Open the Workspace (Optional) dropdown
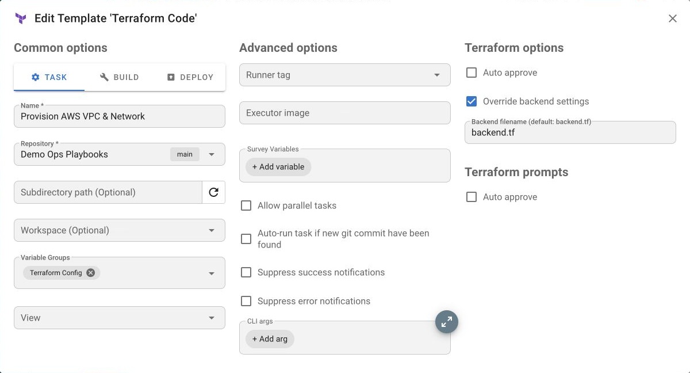Screen dimensions: 690x373 [120, 230]
